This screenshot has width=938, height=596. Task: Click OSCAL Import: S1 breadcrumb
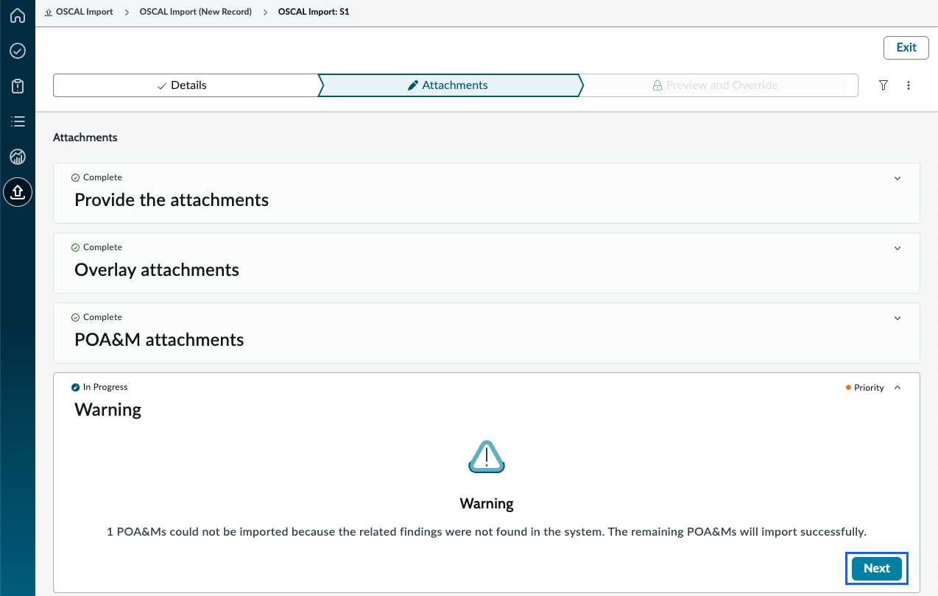pos(314,12)
